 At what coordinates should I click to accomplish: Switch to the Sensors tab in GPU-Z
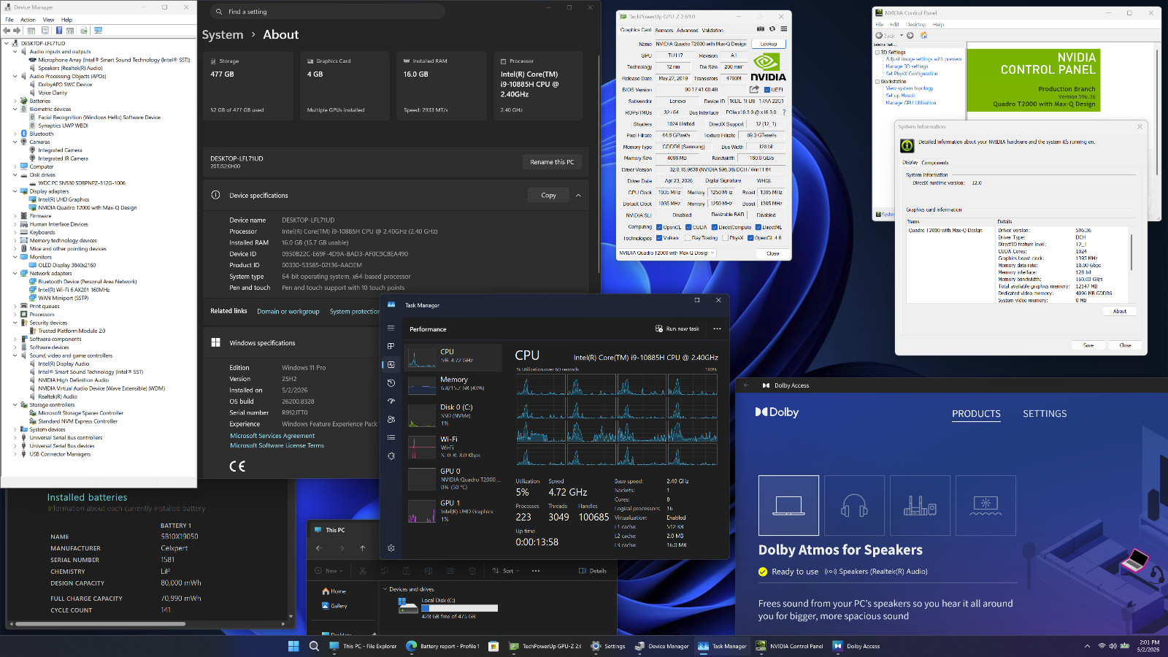664,31
